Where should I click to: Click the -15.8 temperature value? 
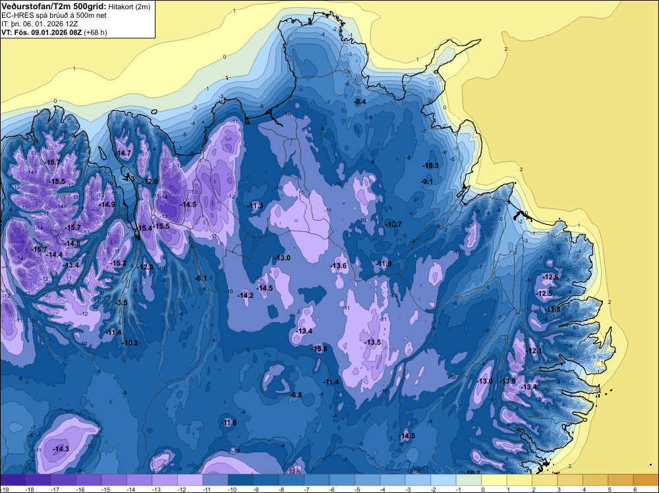[319, 349]
